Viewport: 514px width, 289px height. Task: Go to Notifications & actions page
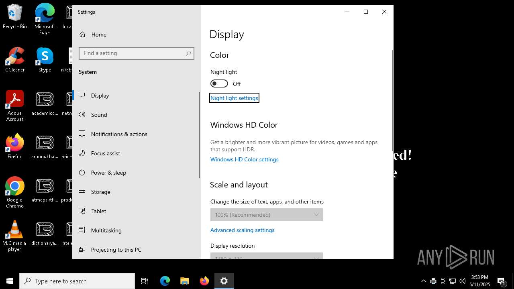136,134
